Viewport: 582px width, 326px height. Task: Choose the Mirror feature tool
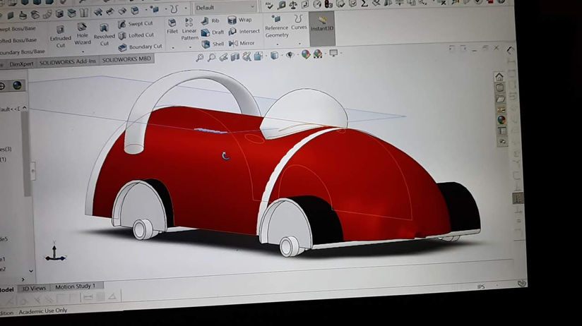pyautogui.click(x=241, y=43)
